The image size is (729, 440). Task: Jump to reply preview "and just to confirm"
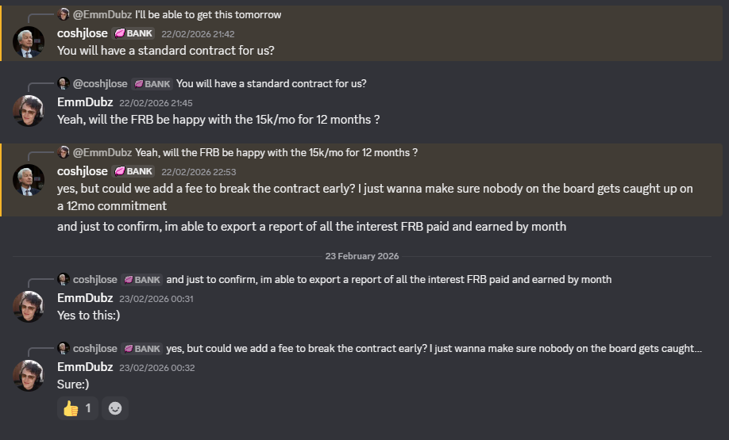click(x=388, y=279)
